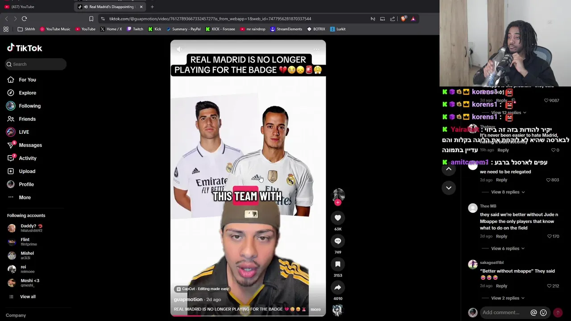This screenshot has width=571, height=321.
Task: Click the TikTok logo
Action: 25,48
